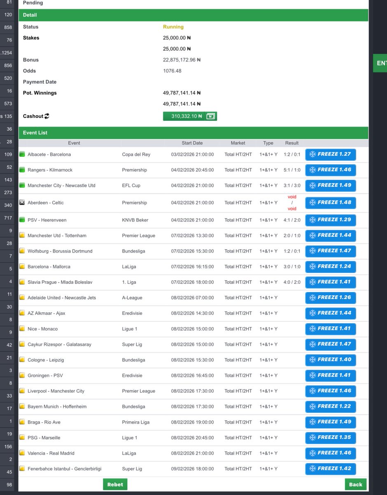Click yellow status icon for Slavia Prague row
Image resolution: width=387 pixels, height=495 pixels.
click(22, 282)
